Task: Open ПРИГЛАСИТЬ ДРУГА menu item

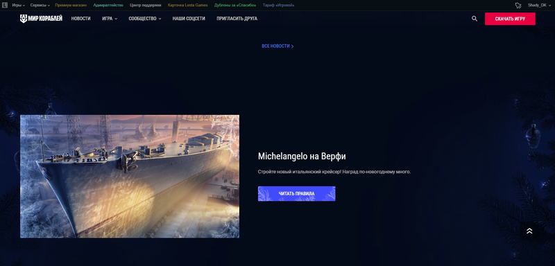Action: point(237,19)
